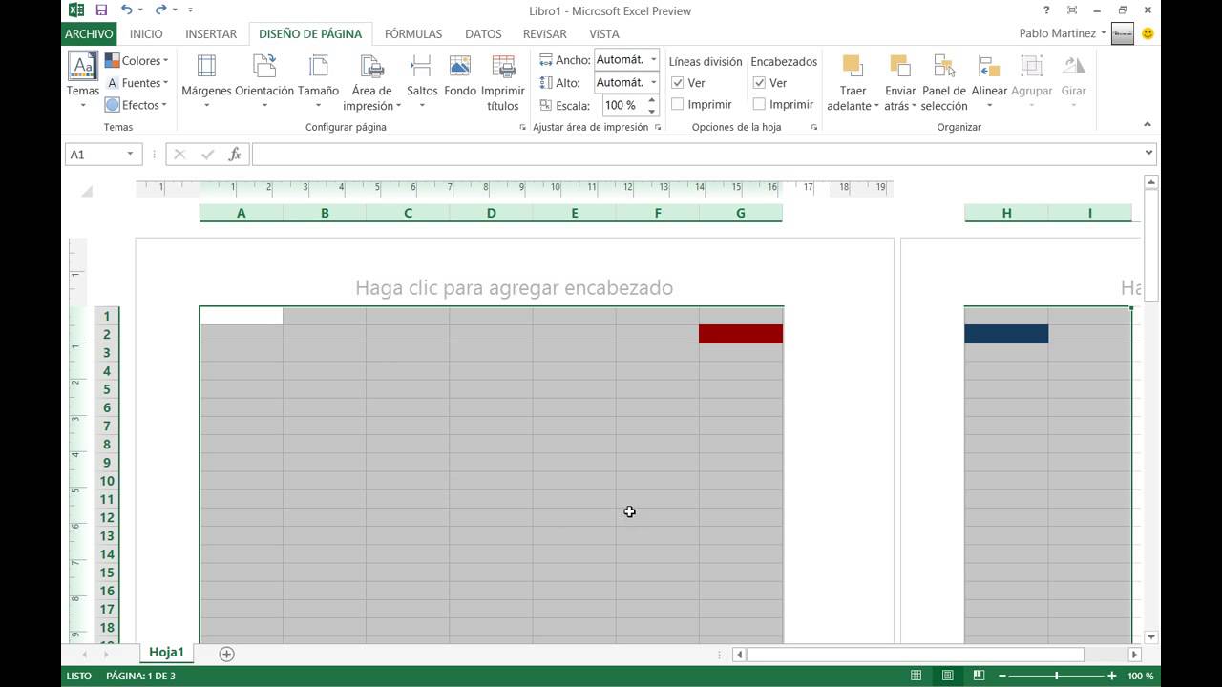Image resolution: width=1222 pixels, height=687 pixels.
Task: Click the Select All corner triangle
Action: [87, 191]
